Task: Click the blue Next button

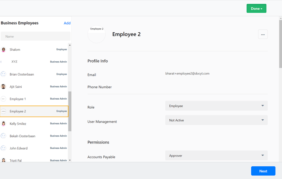Action: [x=263, y=171]
